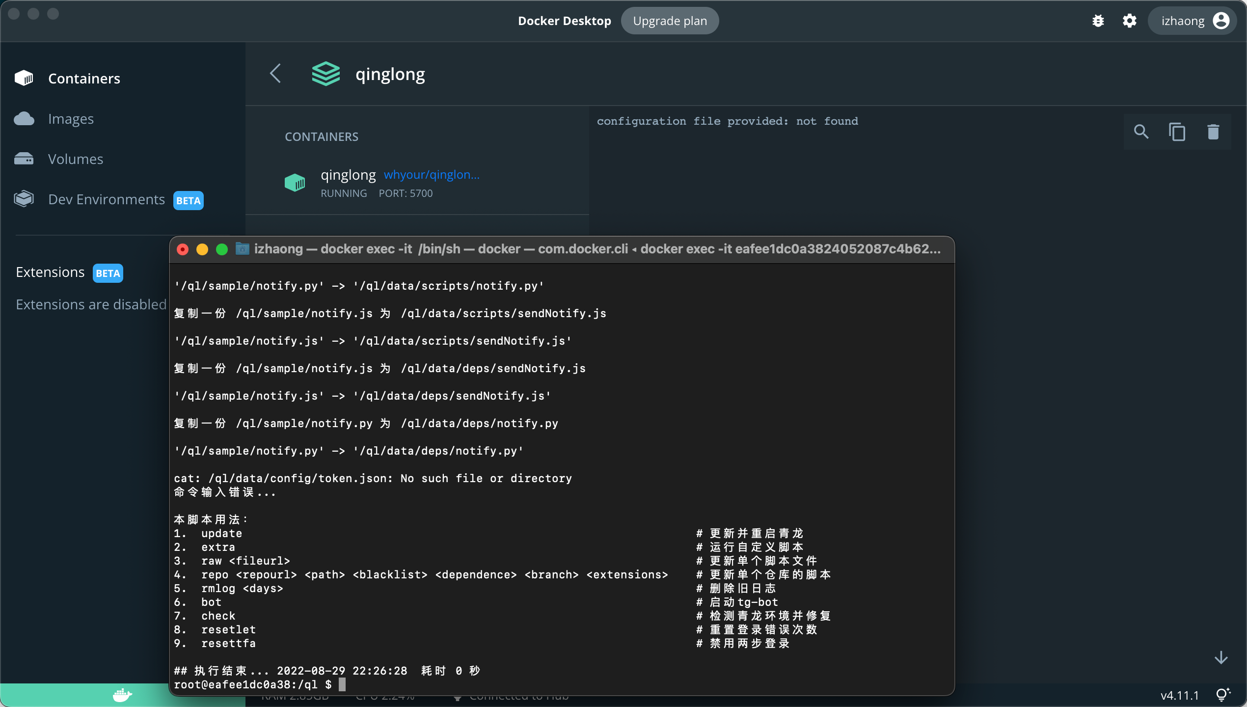Select the qinglong container cube icon
Screen dimensions: 1247x707
coord(295,183)
